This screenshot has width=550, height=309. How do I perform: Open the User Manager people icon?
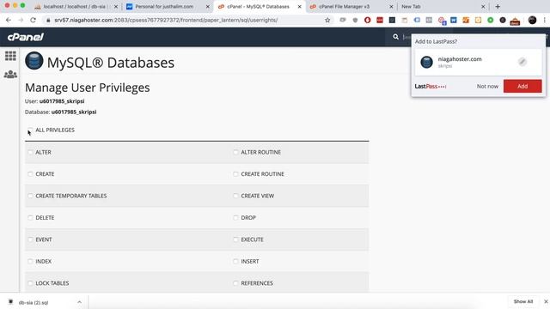click(x=10, y=75)
